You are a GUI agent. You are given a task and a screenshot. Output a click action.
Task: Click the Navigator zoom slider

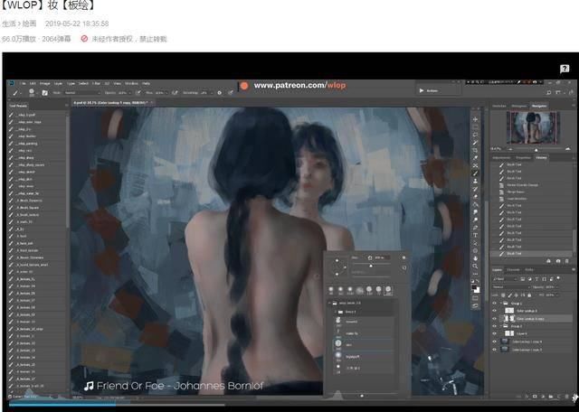pyautogui.click(x=536, y=149)
